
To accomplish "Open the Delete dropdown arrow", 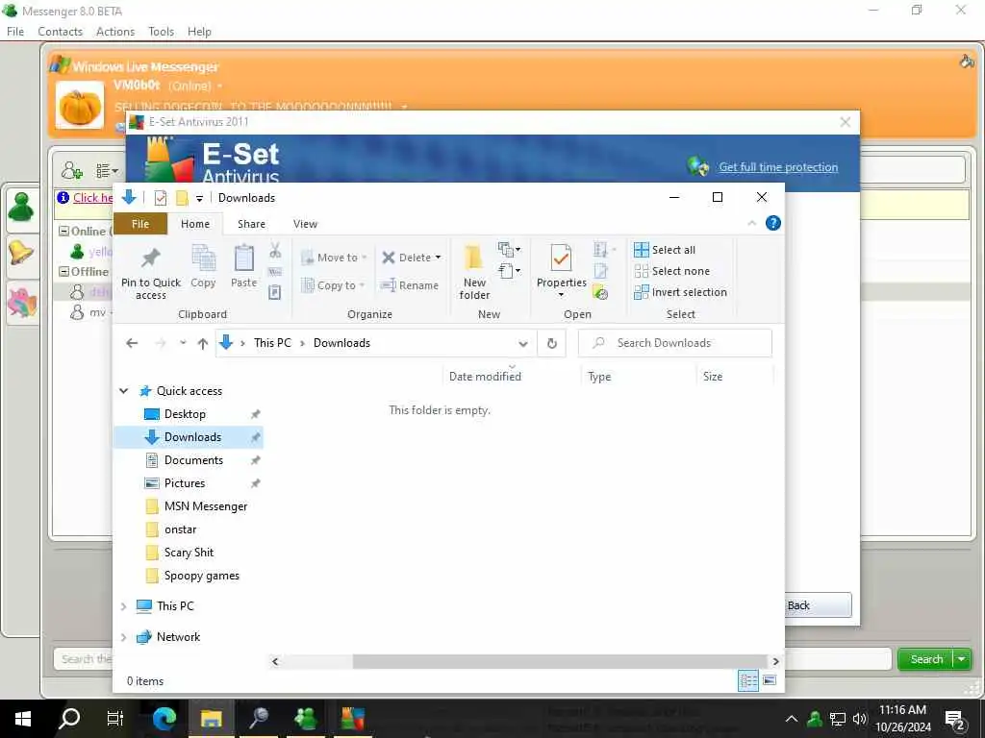I will (x=438, y=258).
